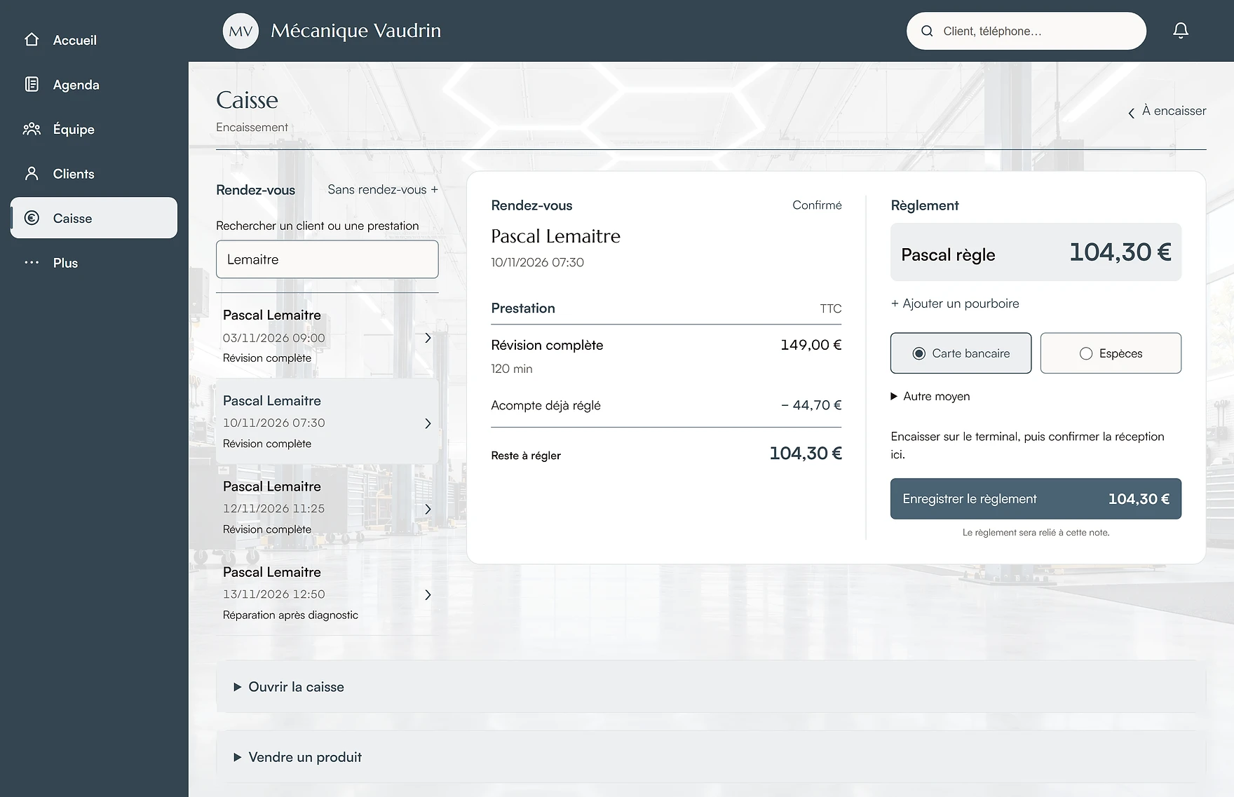Click the Mécanique Vaudrin title
This screenshot has width=1234, height=797.
coord(356,31)
